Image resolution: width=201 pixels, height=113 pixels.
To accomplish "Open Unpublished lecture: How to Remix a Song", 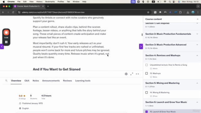I will click(x=168, y=65).
